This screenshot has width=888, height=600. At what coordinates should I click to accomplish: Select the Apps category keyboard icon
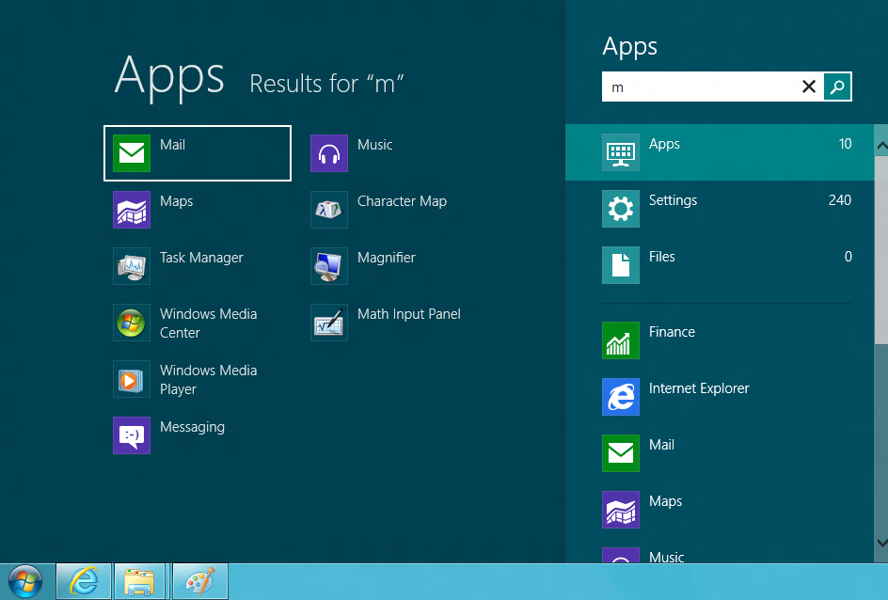621,152
